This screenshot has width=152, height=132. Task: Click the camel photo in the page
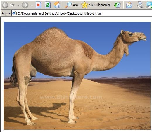tap(77, 76)
